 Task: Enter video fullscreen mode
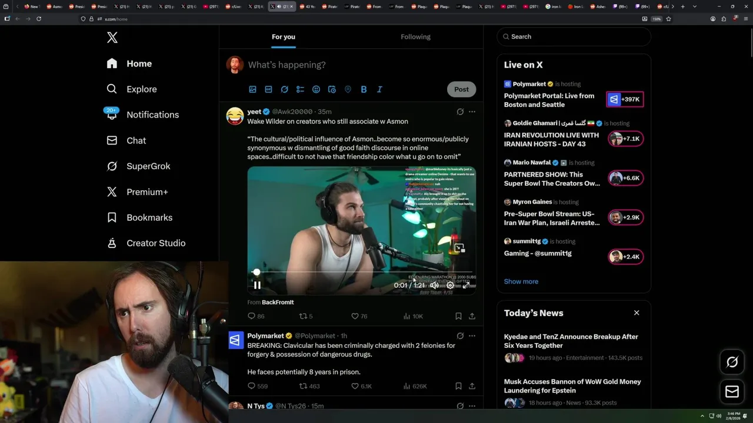click(x=466, y=285)
